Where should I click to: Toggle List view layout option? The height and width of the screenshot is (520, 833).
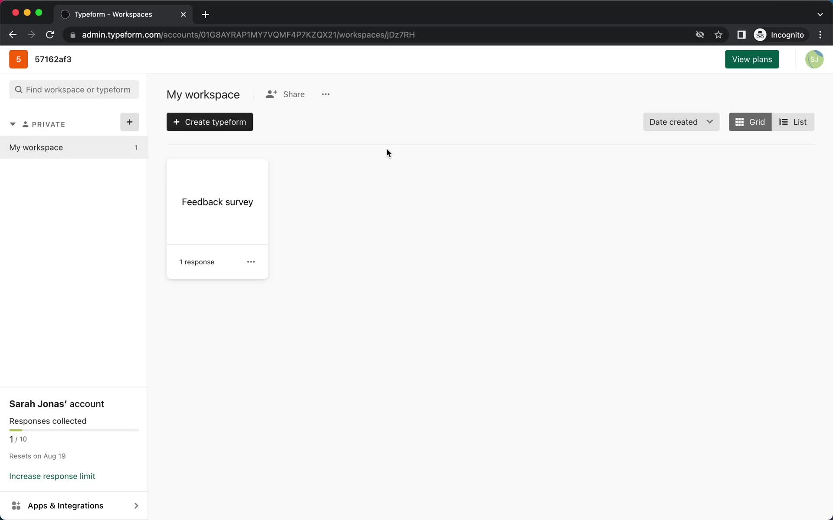[x=793, y=122]
